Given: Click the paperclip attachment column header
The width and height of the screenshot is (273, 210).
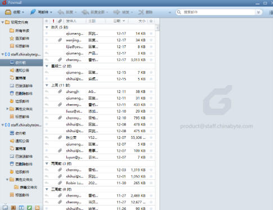Looking at the screenshot, I should click(60, 21).
